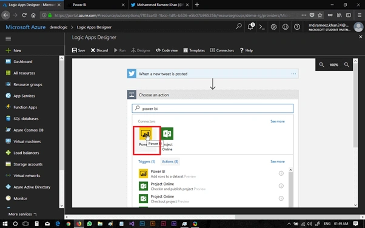
Task: Go to Microsoft Azure home link
Action: [x=25, y=27]
